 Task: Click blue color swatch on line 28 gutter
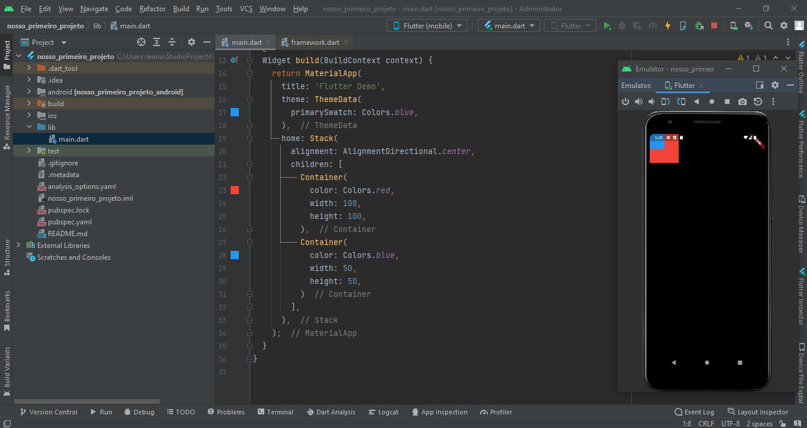[235, 255]
